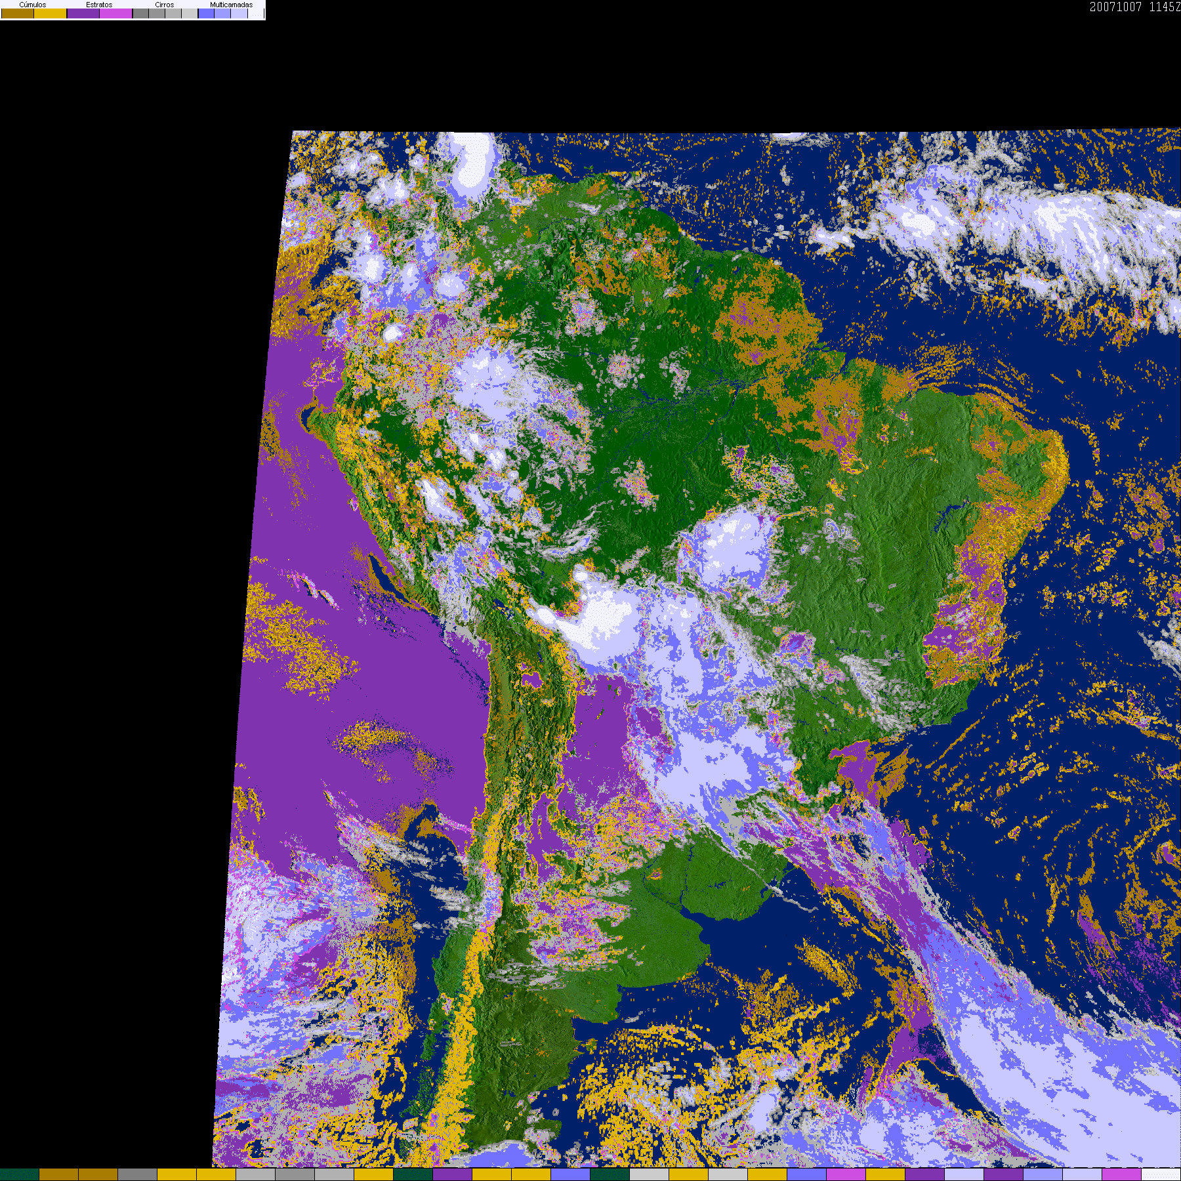The height and width of the screenshot is (1181, 1181).
Task: Click the darkest blue Multicamadas legend swatch
Action: click(207, 14)
